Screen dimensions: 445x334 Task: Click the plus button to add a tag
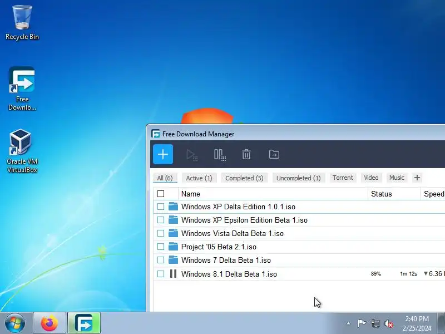pos(417,178)
